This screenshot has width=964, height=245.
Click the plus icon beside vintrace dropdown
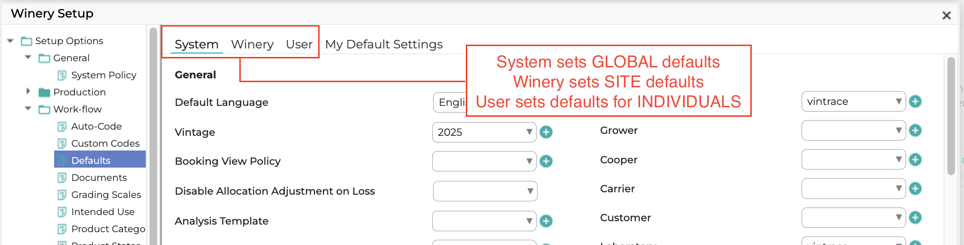(915, 102)
